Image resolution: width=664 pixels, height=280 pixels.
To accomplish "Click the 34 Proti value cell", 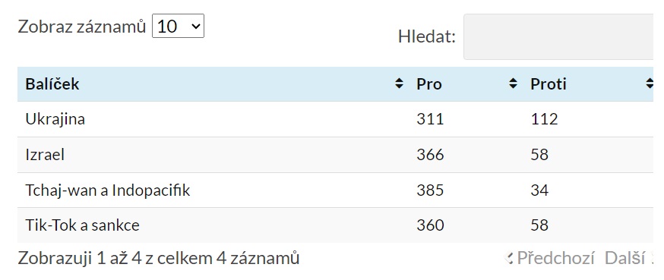I will 539,190.
